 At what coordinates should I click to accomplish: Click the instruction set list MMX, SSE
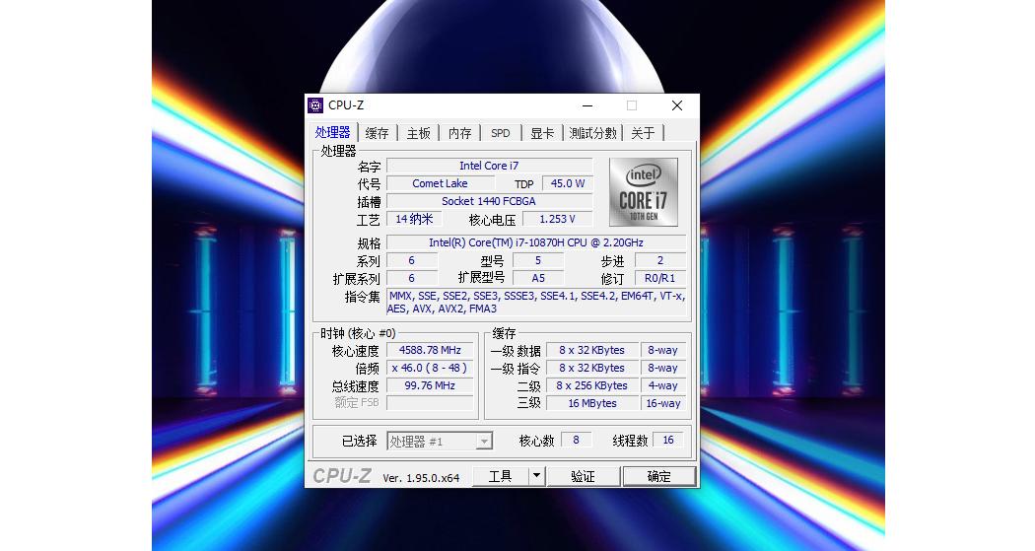click(x=536, y=303)
